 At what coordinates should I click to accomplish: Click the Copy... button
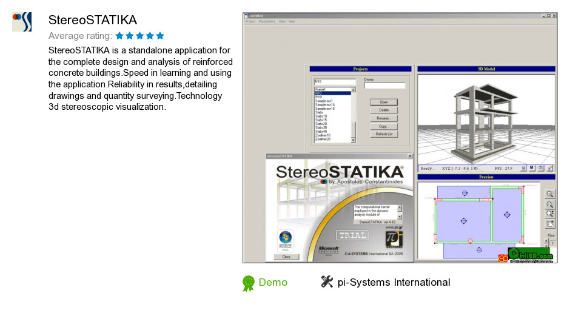tap(384, 126)
